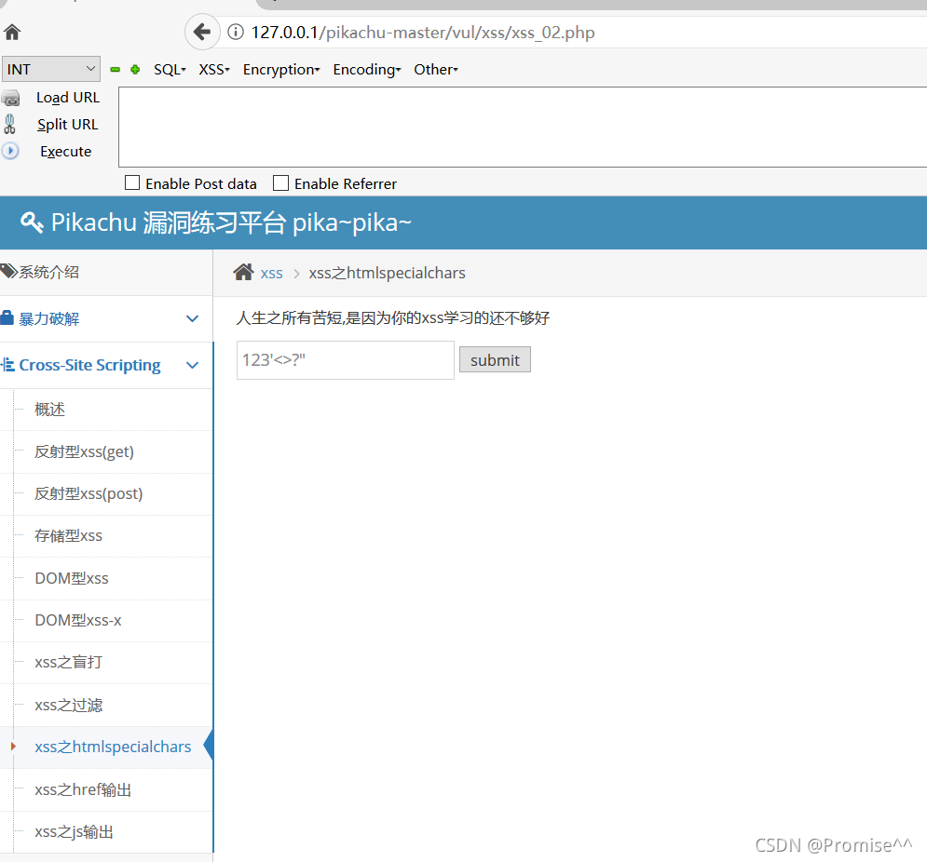927x862 pixels.
Task: Click the 人生之所有苦短 hint text
Action: pyautogui.click(x=392, y=317)
